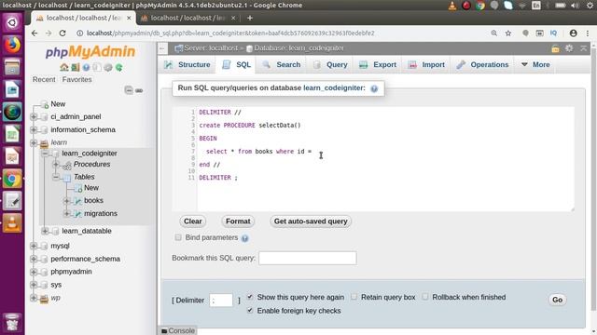Screen dimensions: 597x335
Task: Open the Operations tab
Action: tap(482, 64)
